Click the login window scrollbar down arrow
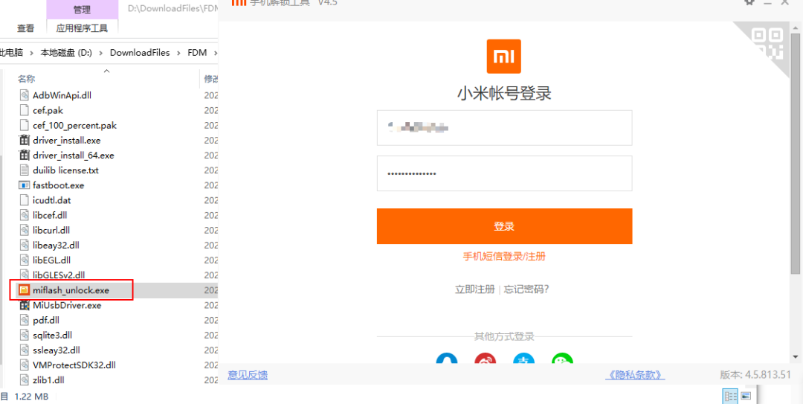 (x=796, y=356)
